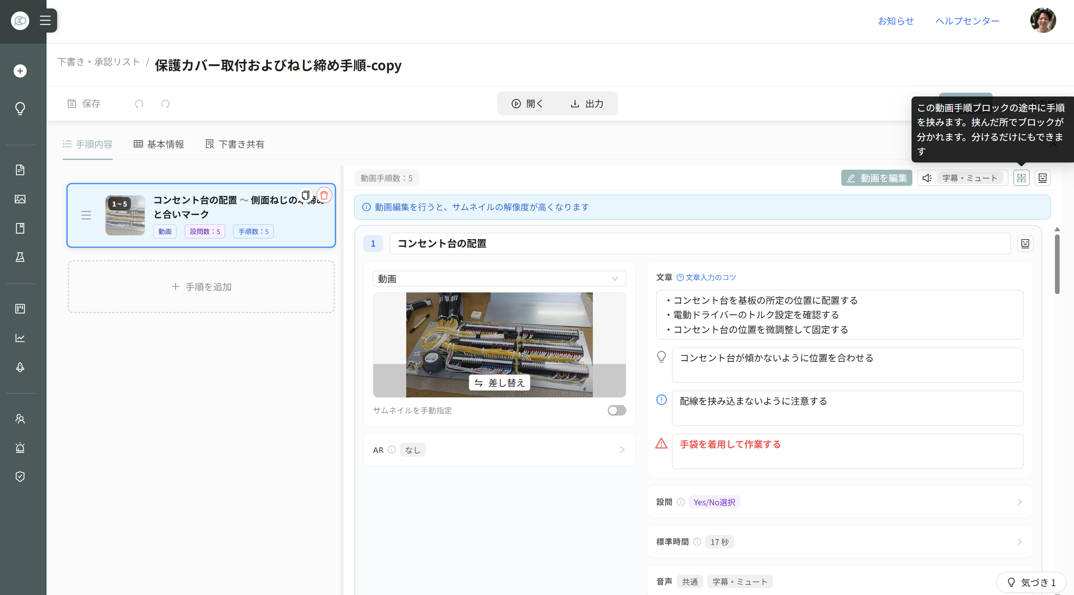
Task: Click the template icon beside step 1 title
Action: [x=1025, y=243]
